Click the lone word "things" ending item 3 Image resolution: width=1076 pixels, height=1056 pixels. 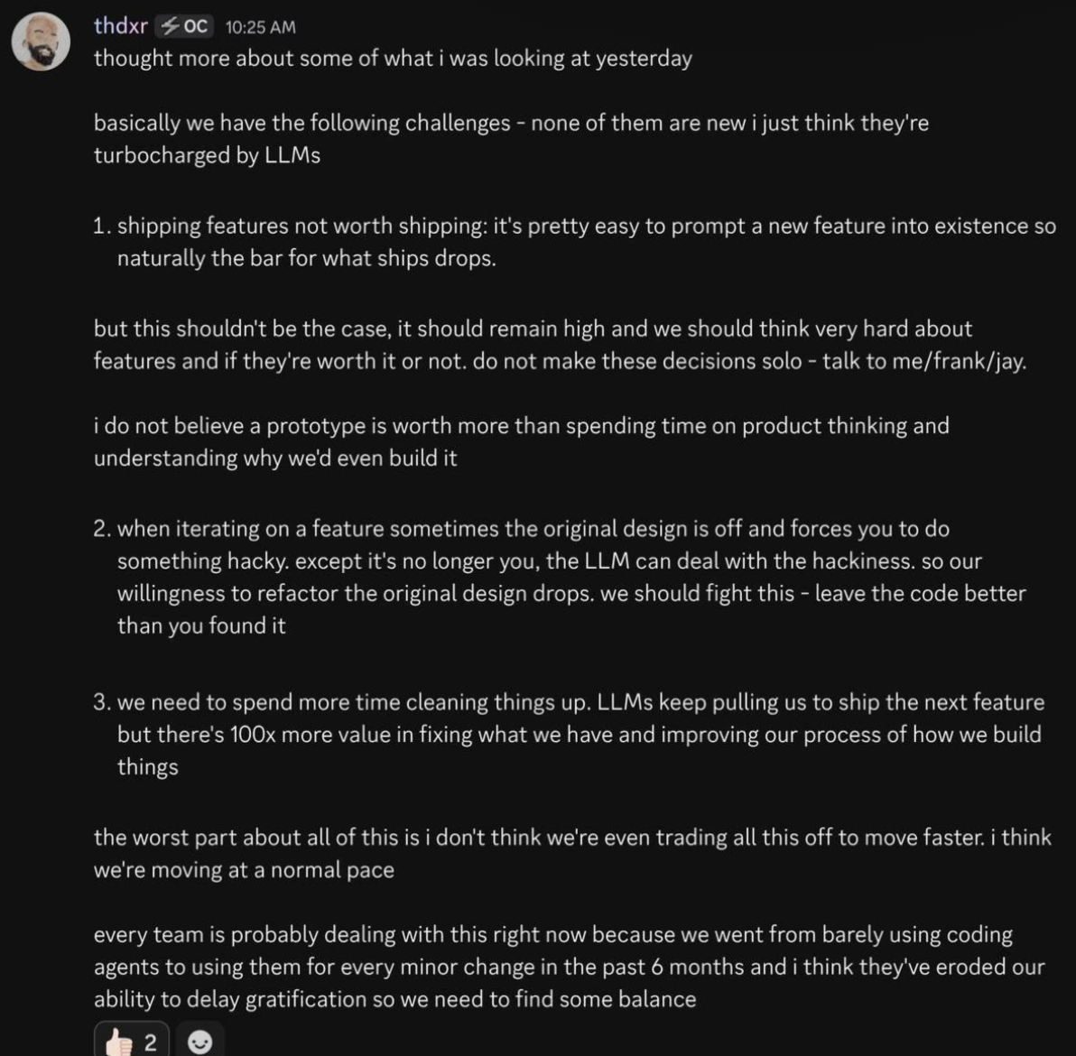click(147, 767)
